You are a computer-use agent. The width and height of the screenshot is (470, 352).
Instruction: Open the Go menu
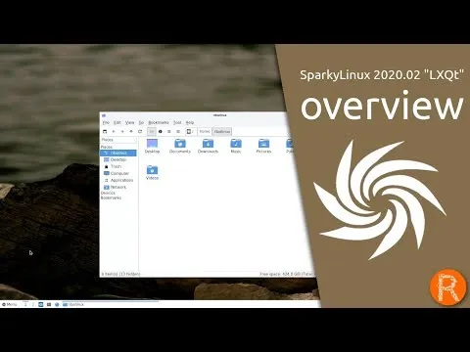tap(141, 122)
